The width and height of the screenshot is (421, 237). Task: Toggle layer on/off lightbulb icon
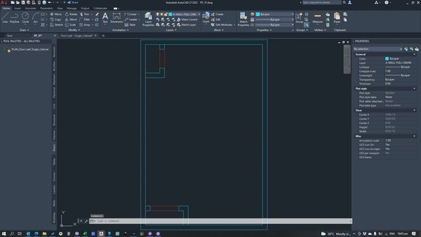158,14
